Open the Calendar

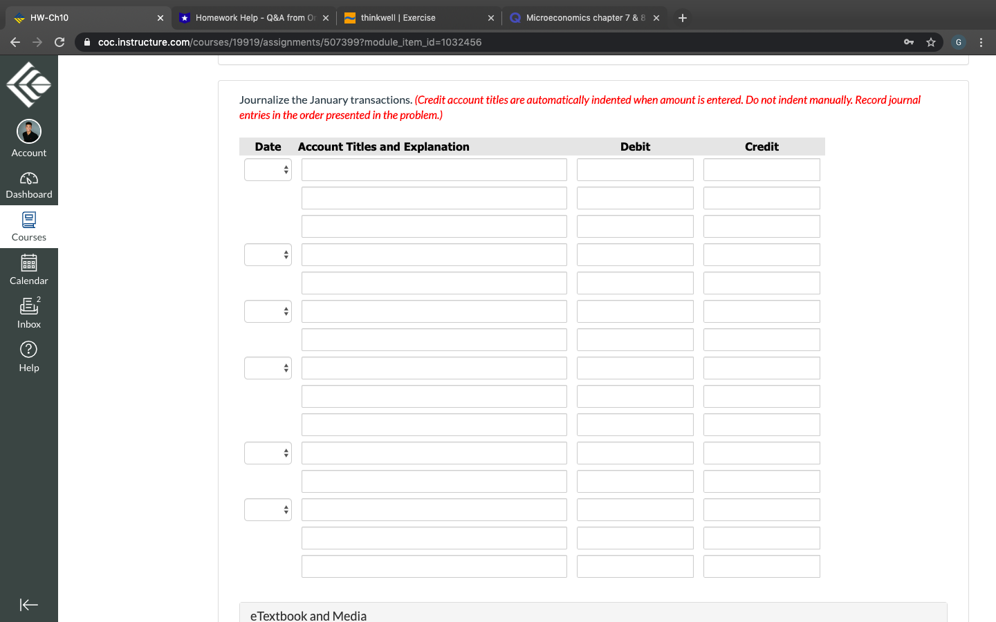[x=28, y=268]
